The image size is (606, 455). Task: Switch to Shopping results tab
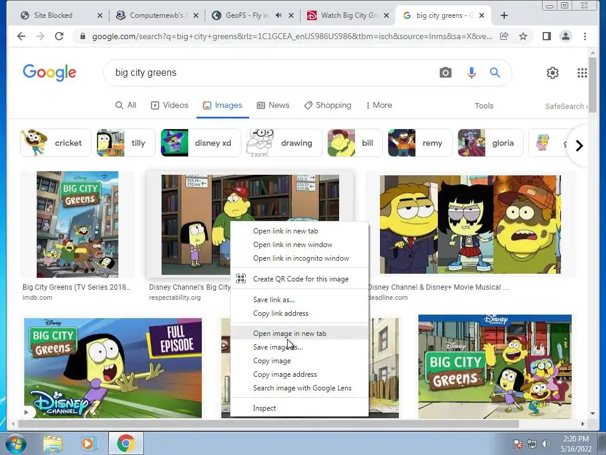point(327,105)
